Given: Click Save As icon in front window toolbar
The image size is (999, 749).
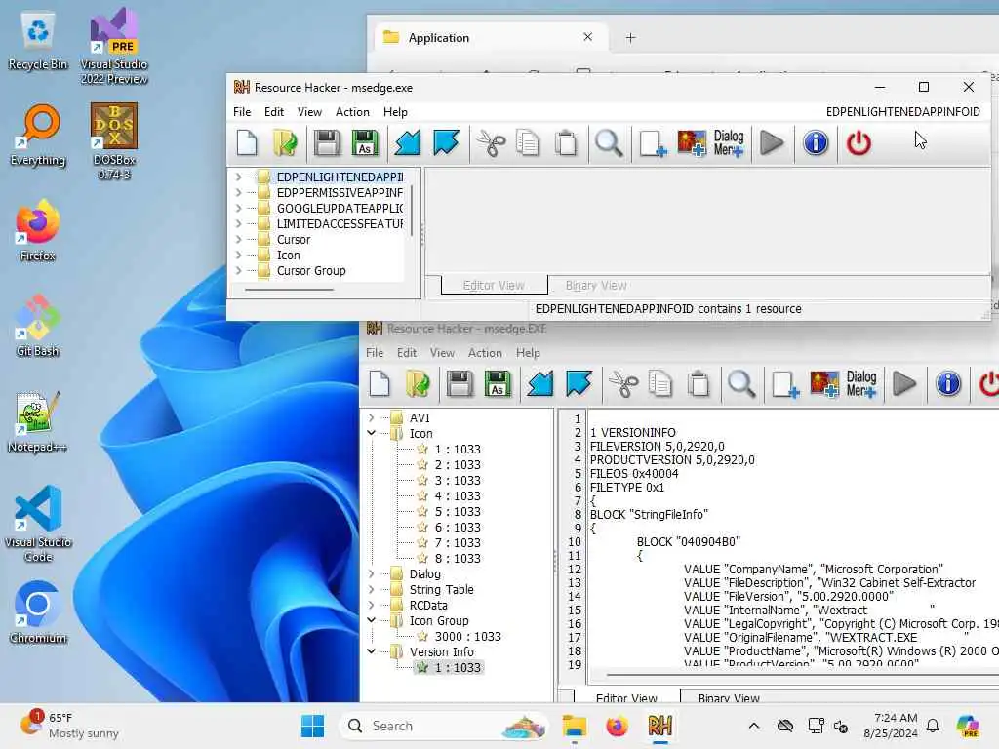Looking at the screenshot, I should click(365, 142).
